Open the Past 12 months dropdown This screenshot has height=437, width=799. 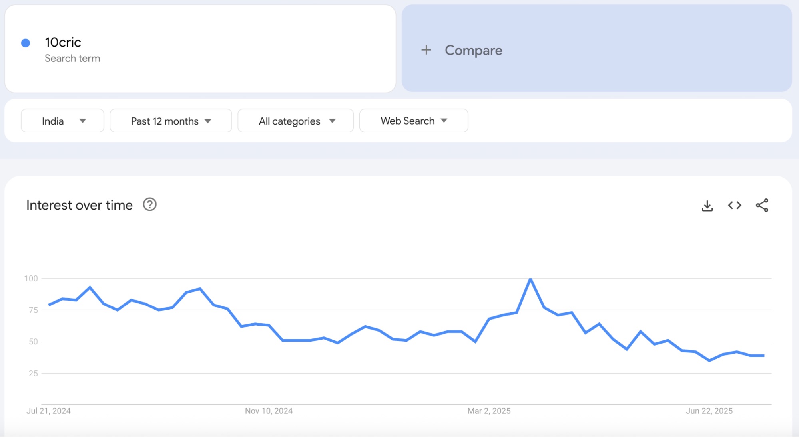click(171, 121)
